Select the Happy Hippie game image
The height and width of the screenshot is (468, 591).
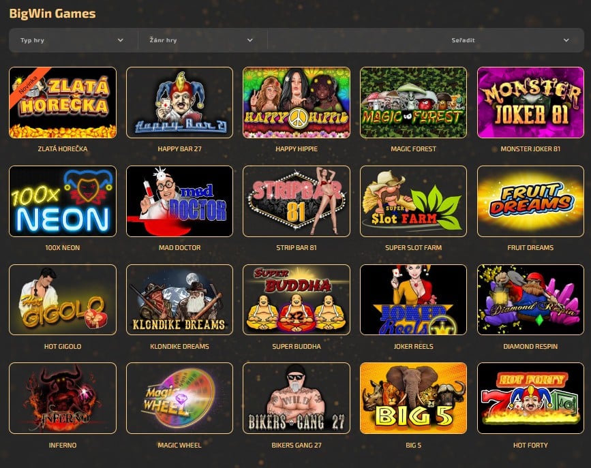click(x=297, y=102)
